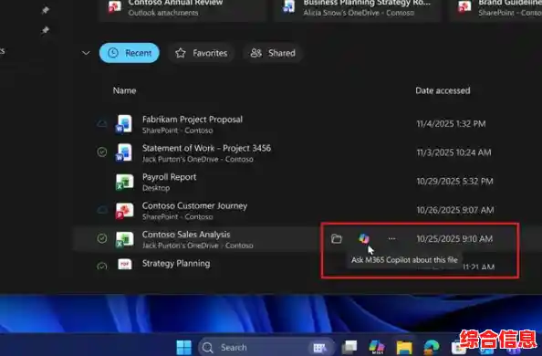Viewport: 542px width, 356px height.
Task: Sort by Date accessed column header
Action: click(x=443, y=90)
